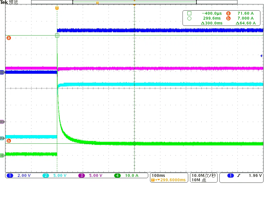Click the circle cursor icon in readout box
The width and height of the screenshot is (264, 198).
tap(189, 18)
